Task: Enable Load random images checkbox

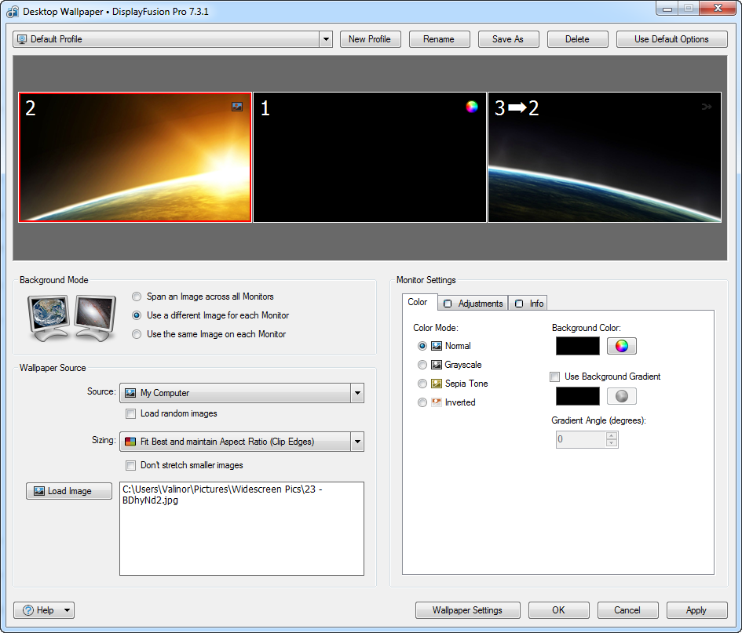Action: (x=132, y=413)
